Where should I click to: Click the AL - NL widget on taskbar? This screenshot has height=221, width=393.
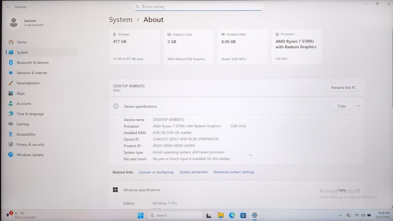(21, 215)
